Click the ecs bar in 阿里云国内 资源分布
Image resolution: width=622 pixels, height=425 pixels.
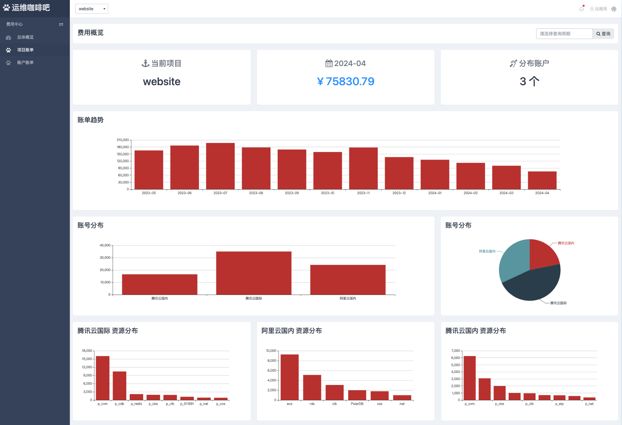click(290, 377)
